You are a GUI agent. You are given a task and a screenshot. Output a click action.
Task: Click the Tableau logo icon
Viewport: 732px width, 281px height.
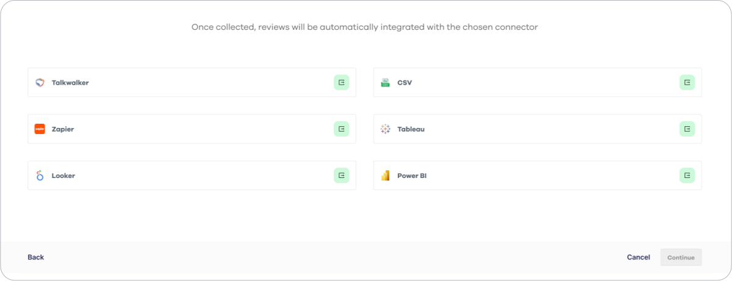tap(386, 129)
